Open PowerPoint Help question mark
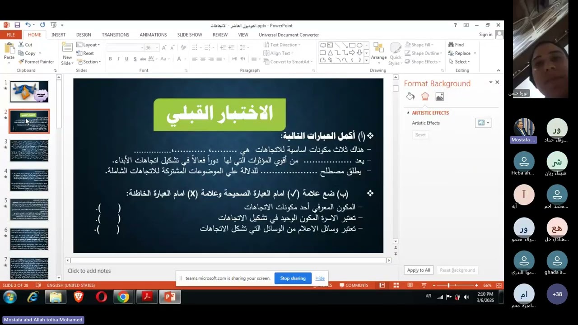The image size is (578, 325). (455, 25)
